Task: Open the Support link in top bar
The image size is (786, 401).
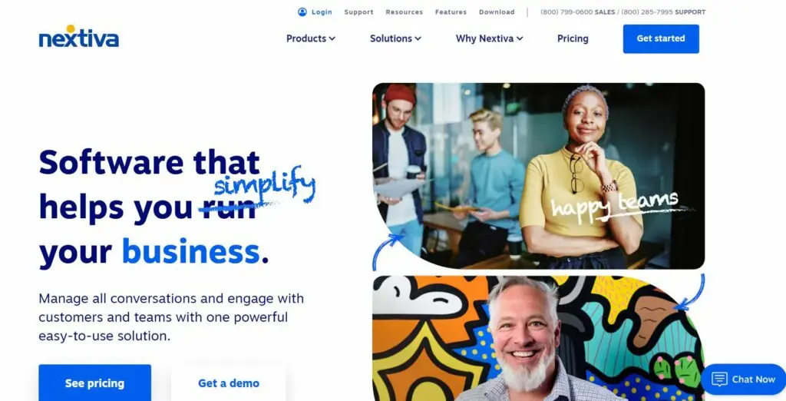Action: coord(359,12)
